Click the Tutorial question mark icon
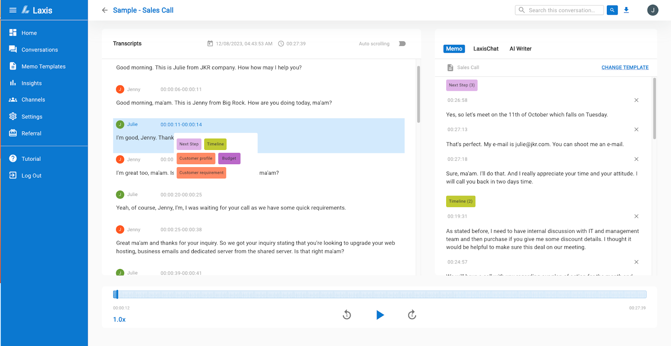 point(13,158)
